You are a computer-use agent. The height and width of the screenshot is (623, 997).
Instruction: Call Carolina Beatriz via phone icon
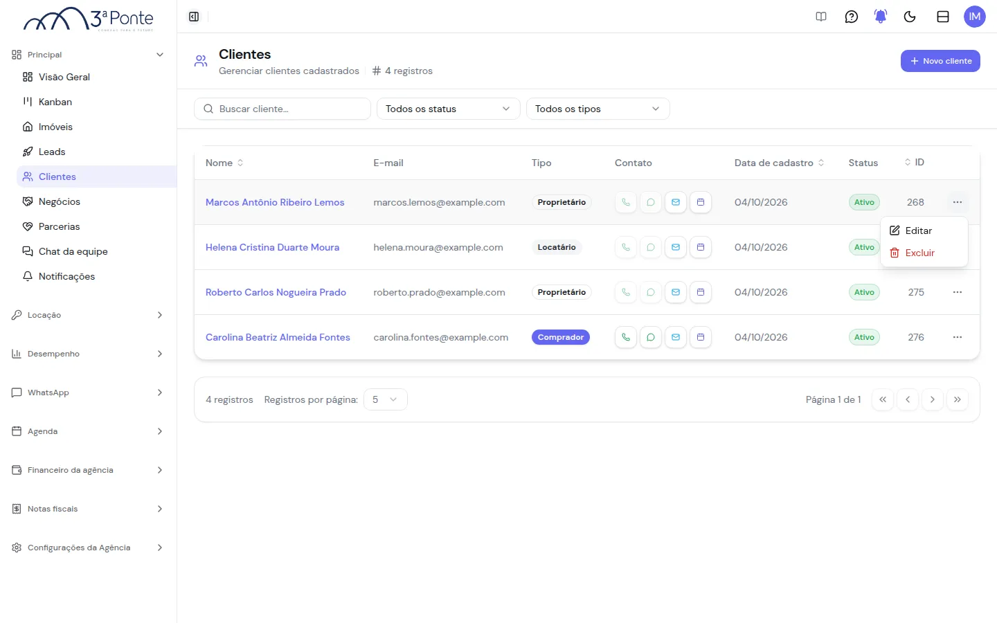626,337
